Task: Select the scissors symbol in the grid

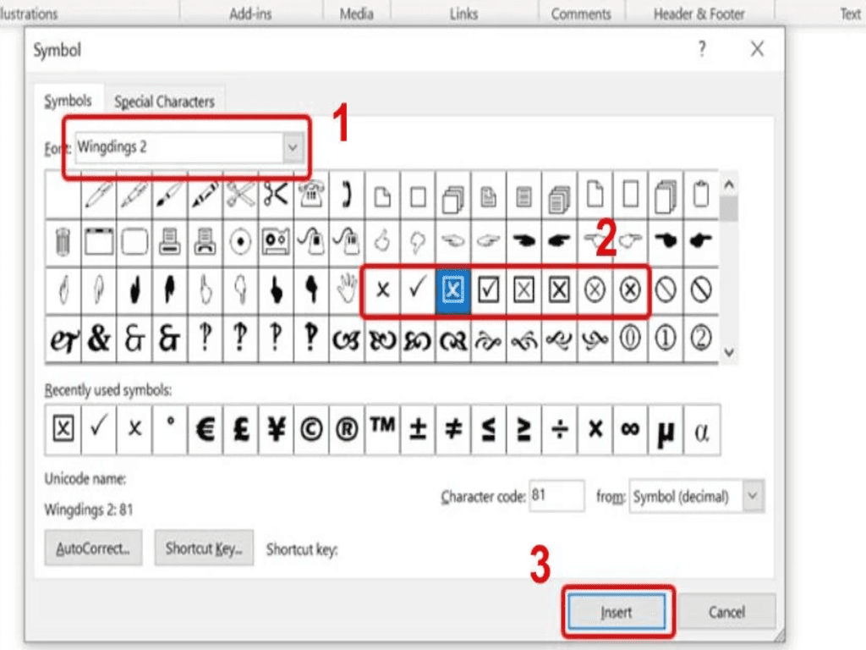Action: [276, 196]
